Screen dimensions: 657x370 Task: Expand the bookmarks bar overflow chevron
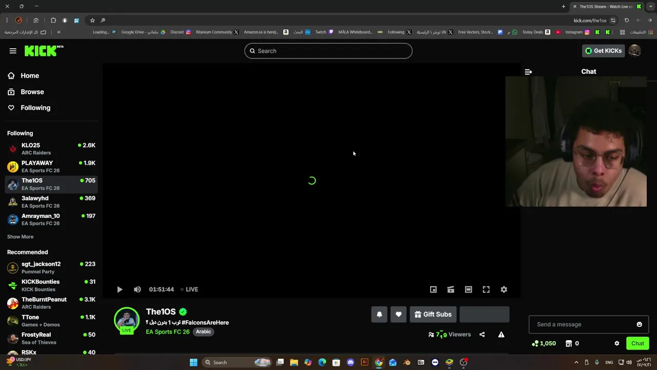(x=59, y=32)
